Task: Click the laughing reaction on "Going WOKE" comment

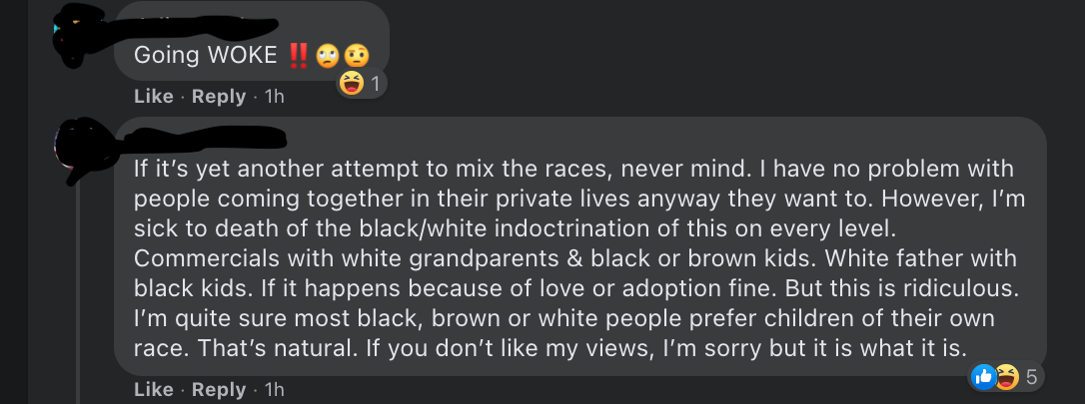Action: click(351, 85)
